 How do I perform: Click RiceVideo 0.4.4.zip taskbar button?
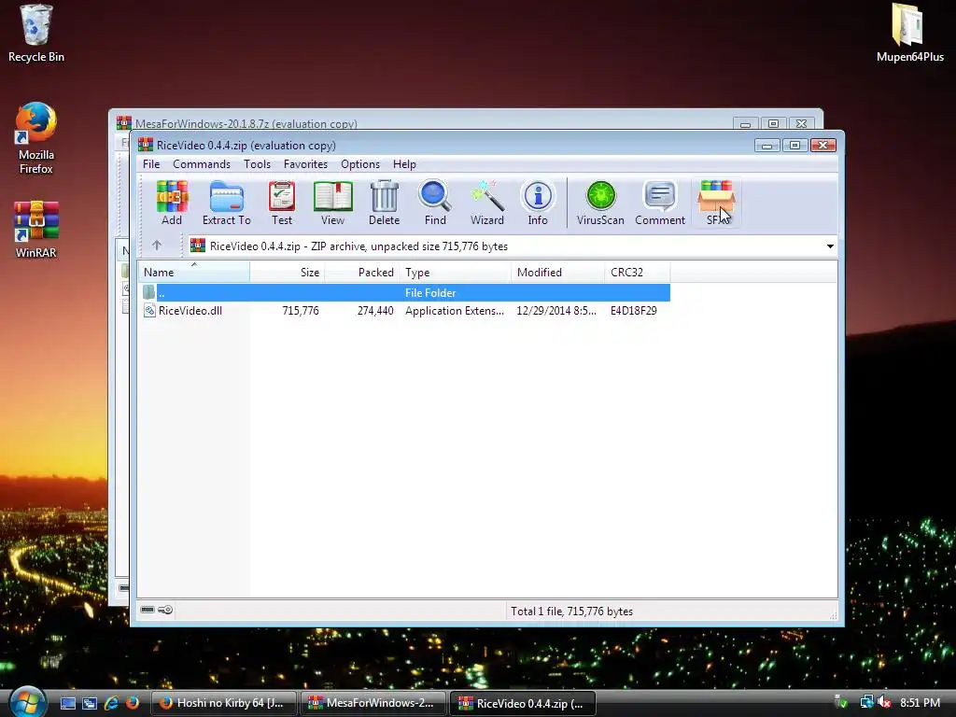523,703
